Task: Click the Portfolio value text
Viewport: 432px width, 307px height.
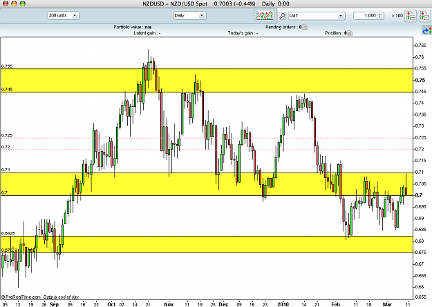Action: tap(133, 27)
